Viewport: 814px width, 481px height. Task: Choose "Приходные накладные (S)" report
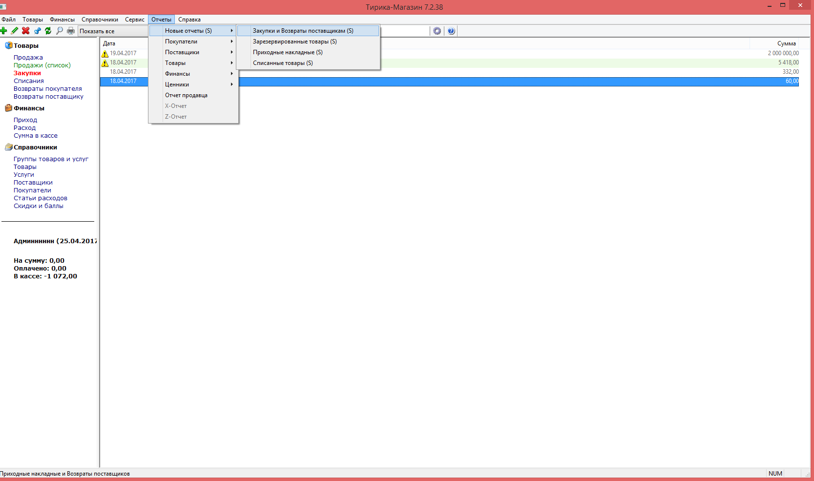click(308, 52)
